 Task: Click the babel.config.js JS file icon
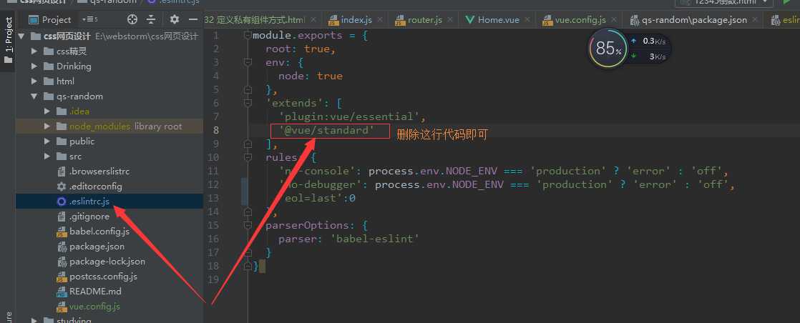pos(62,232)
